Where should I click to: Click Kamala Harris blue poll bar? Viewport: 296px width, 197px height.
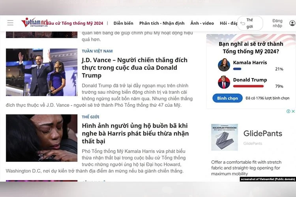coord(237,69)
